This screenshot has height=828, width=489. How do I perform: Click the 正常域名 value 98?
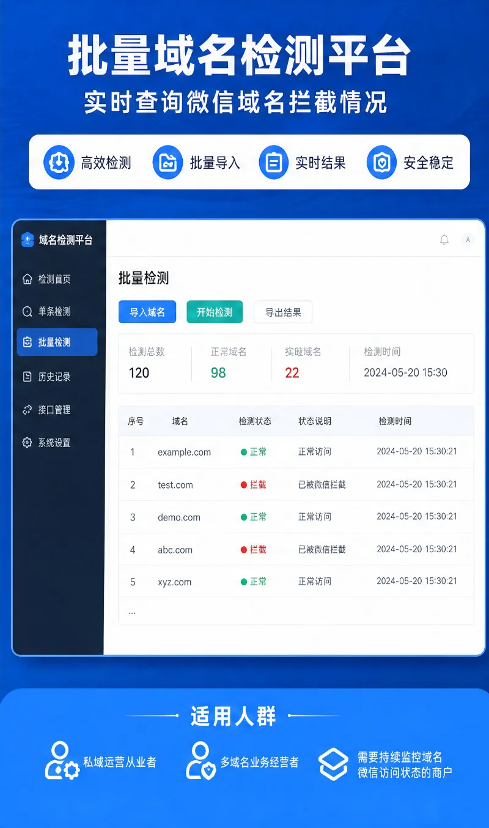click(x=218, y=373)
